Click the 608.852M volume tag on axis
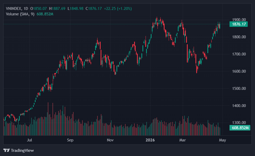The height and width of the screenshot is (156, 255). tap(239, 128)
